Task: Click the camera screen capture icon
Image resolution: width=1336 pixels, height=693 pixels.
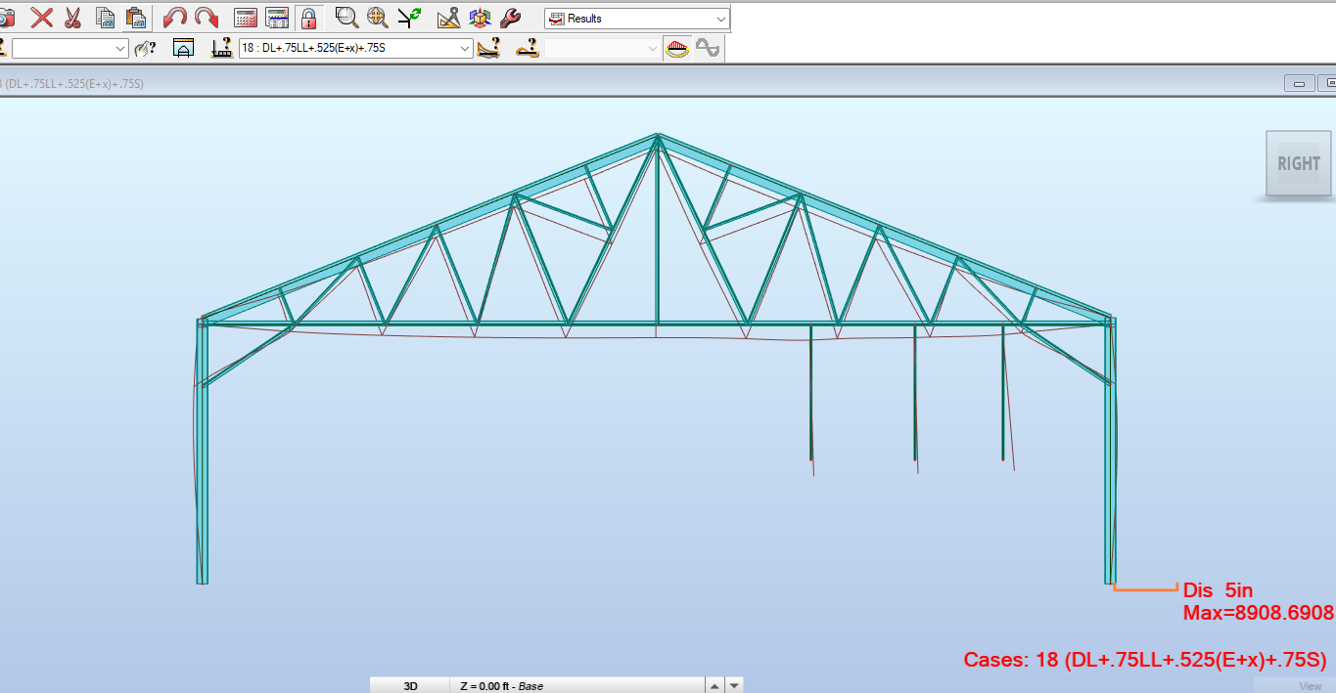Action: [6, 18]
